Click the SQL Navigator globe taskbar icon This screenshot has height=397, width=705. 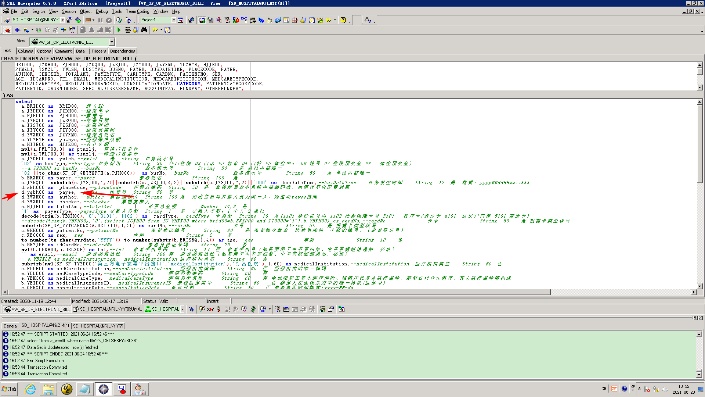(x=104, y=389)
